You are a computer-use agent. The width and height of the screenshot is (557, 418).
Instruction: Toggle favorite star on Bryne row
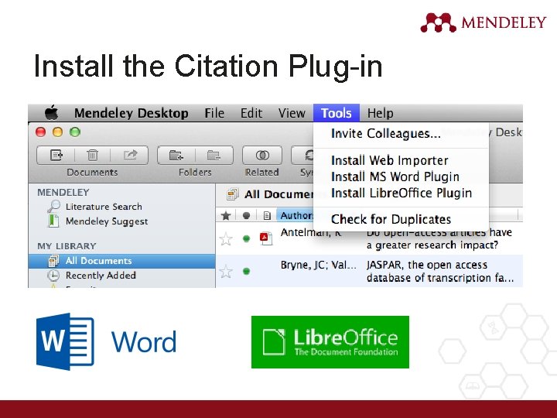[x=226, y=272]
